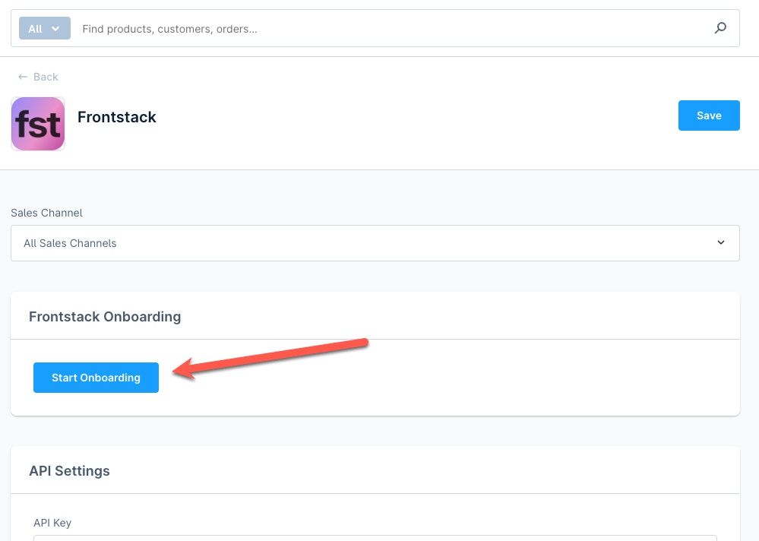Viewport: 759px width, 541px height.
Task: Go Back to the previous page
Action: tap(38, 76)
